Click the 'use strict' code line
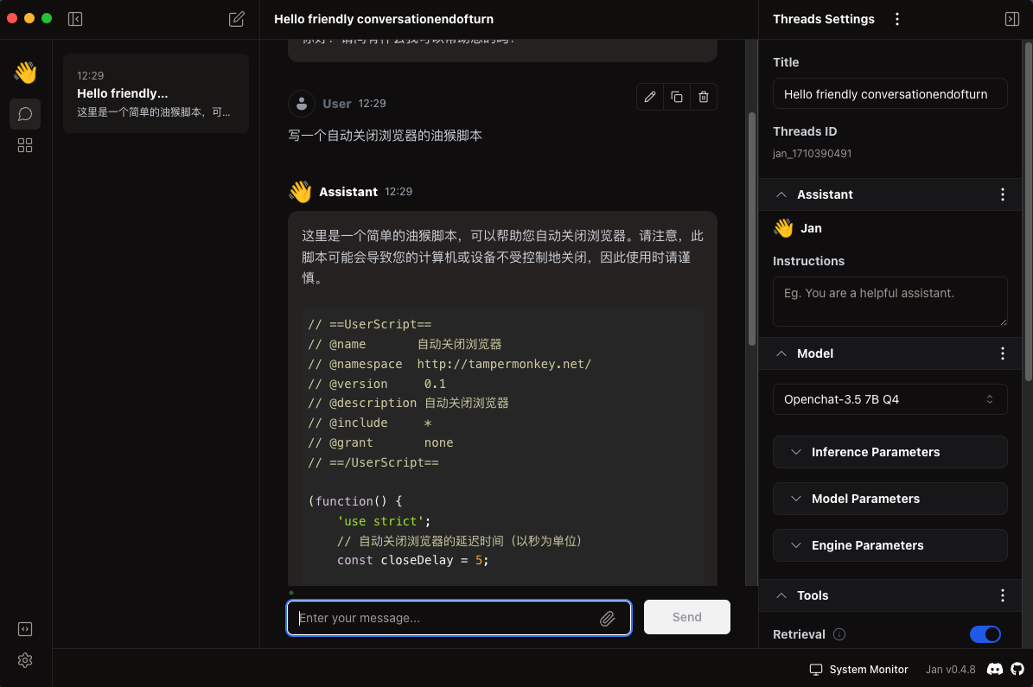The image size is (1033, 687). [x=384, y=521]
